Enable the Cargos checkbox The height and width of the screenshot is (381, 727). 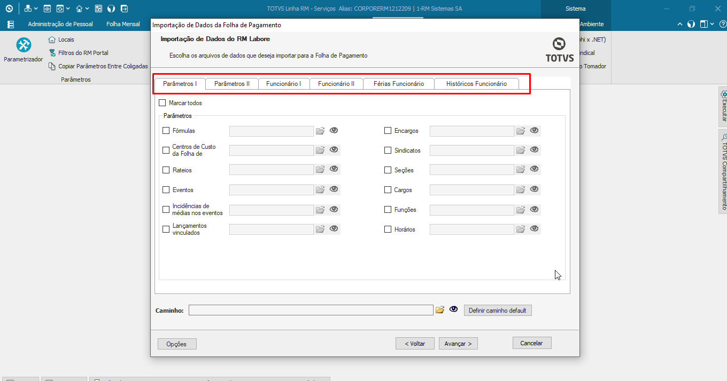click(x=388, y=189)
